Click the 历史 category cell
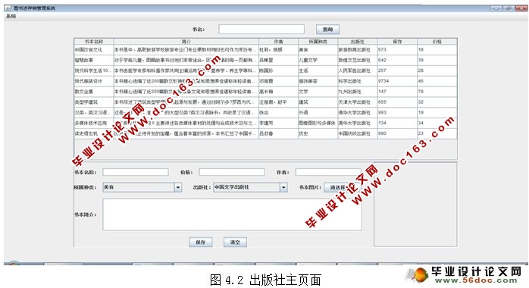The image size is (529, 288). 318,133
